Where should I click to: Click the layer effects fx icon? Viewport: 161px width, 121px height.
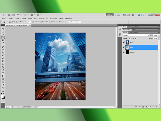click(x=140, y=106)
